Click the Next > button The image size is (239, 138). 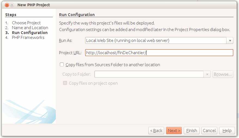pos(174,131)
